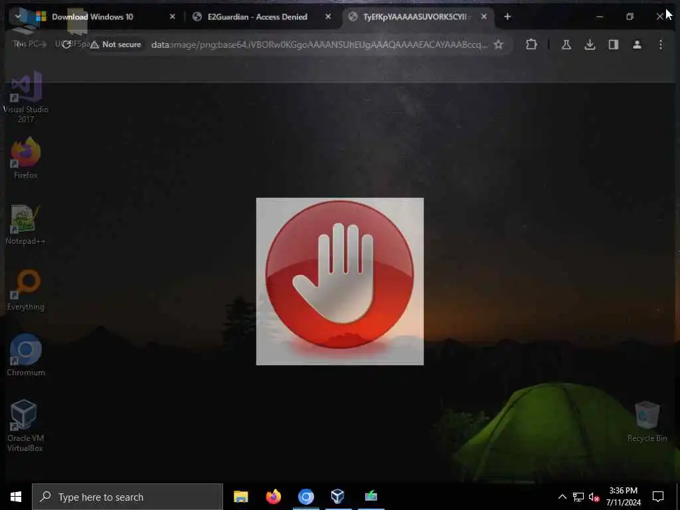
Task: Select the Chromium desktop shortcut
Action: point(26,355)
